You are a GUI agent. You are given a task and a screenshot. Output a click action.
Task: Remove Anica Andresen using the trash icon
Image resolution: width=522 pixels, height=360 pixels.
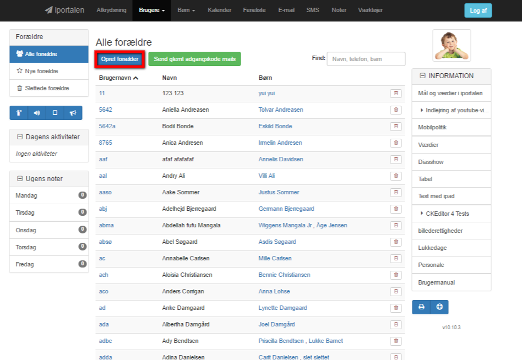[x=396, y=143]
